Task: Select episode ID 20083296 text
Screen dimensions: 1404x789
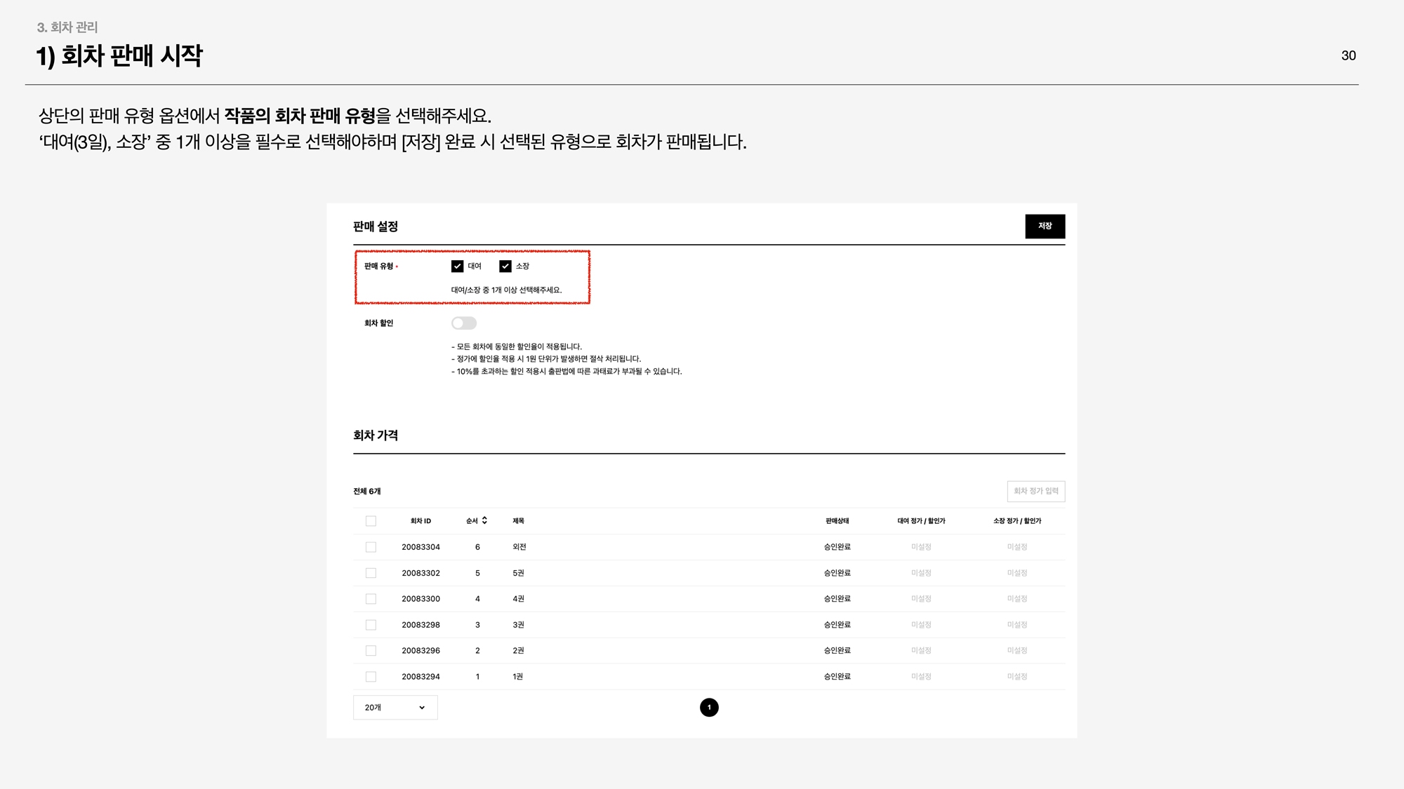Action: click(420, 651)
